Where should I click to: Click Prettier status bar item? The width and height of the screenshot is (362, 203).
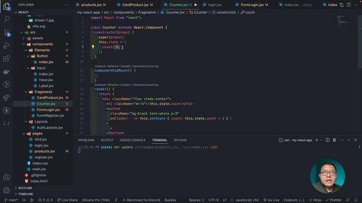click(333, 200)
